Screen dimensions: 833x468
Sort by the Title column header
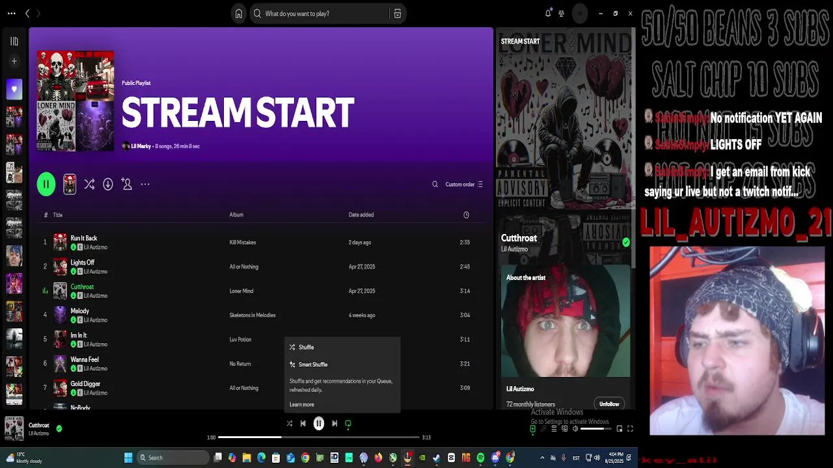click(x=58, y=215)
